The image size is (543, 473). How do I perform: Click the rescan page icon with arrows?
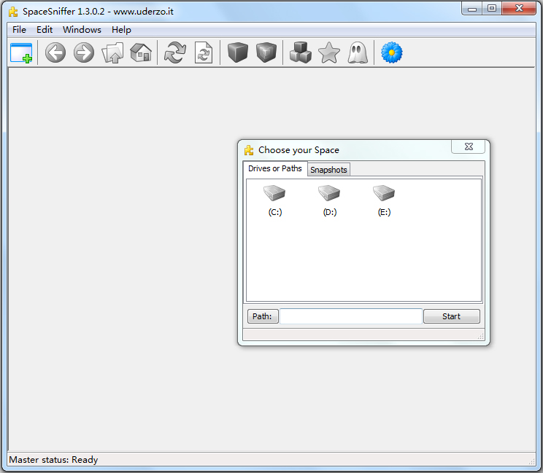tap(204, 53)
